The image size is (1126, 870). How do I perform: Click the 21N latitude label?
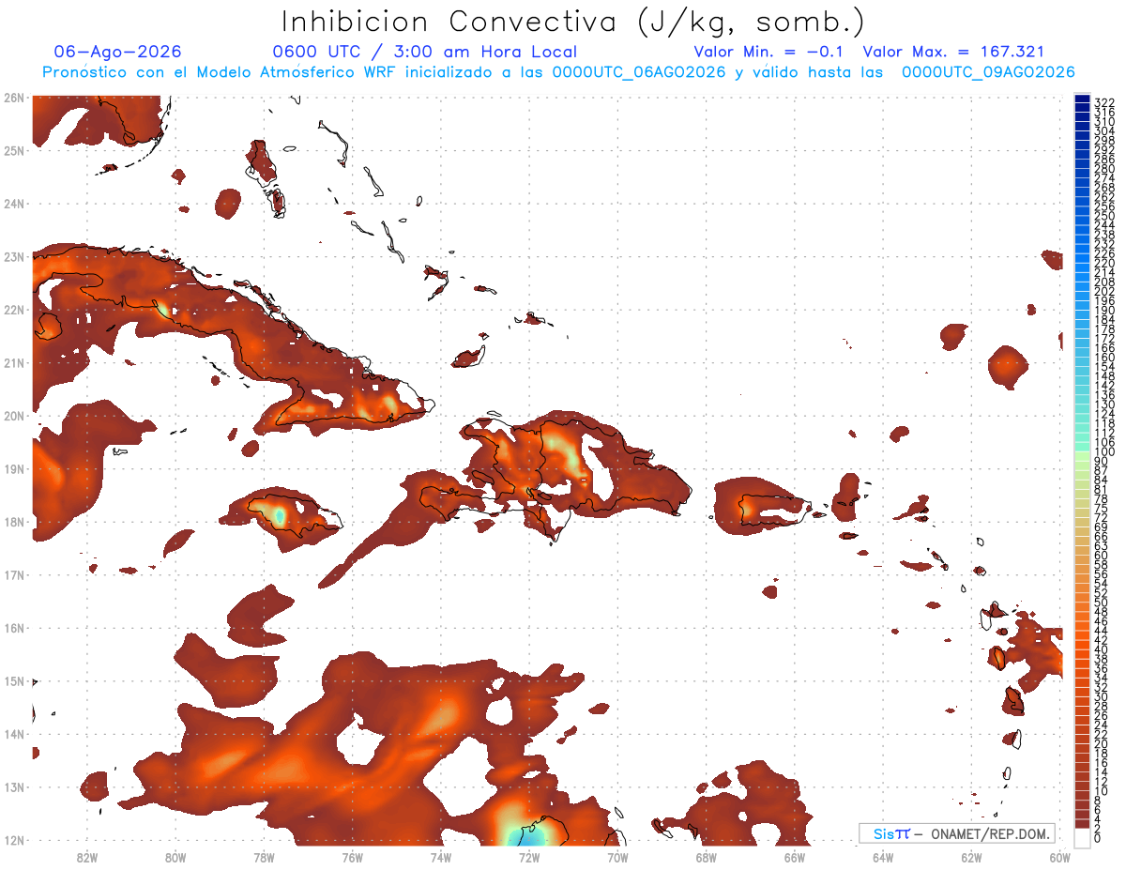(x=13, y=362)
